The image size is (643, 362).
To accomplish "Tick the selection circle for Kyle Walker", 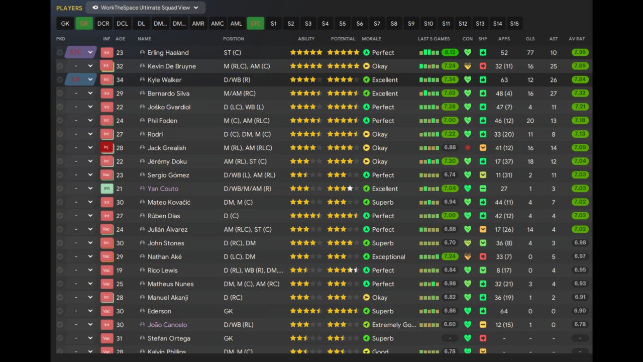I will pyautogui.click(x=60, y=79).
